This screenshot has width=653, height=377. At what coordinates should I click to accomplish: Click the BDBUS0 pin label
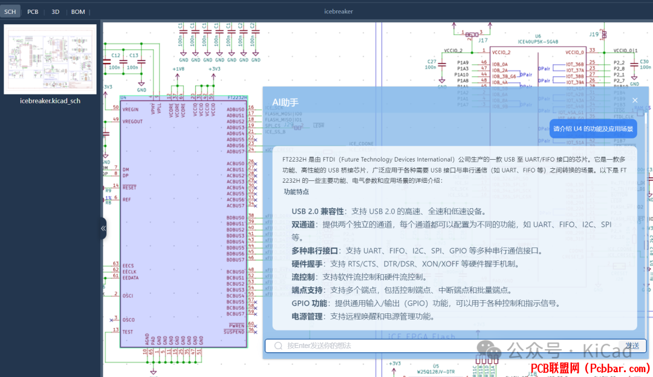pos(235,218)
